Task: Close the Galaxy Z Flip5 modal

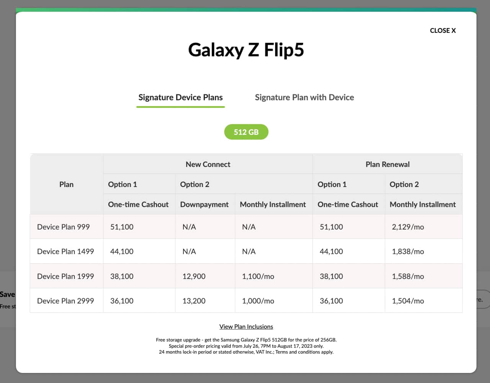Action: 443,31
